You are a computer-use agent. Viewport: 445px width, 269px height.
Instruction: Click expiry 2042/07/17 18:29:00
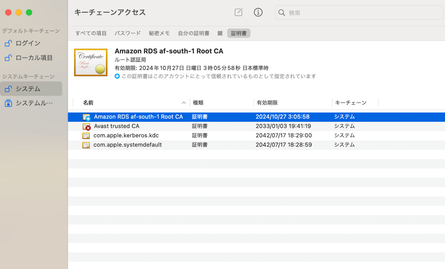click(284, 135)
